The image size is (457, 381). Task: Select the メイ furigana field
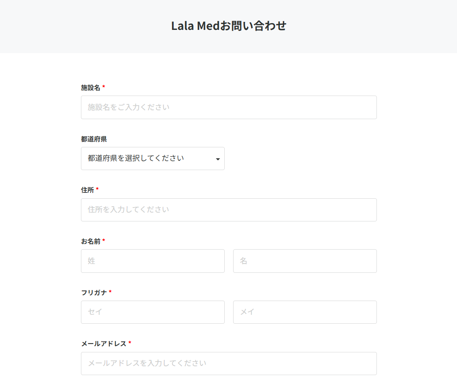point(305,312)
